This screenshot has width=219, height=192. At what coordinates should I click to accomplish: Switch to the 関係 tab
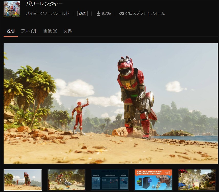pos(67,31)
